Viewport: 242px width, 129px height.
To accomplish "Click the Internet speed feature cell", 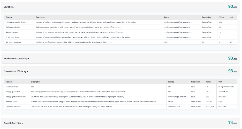I will [12, 102].
